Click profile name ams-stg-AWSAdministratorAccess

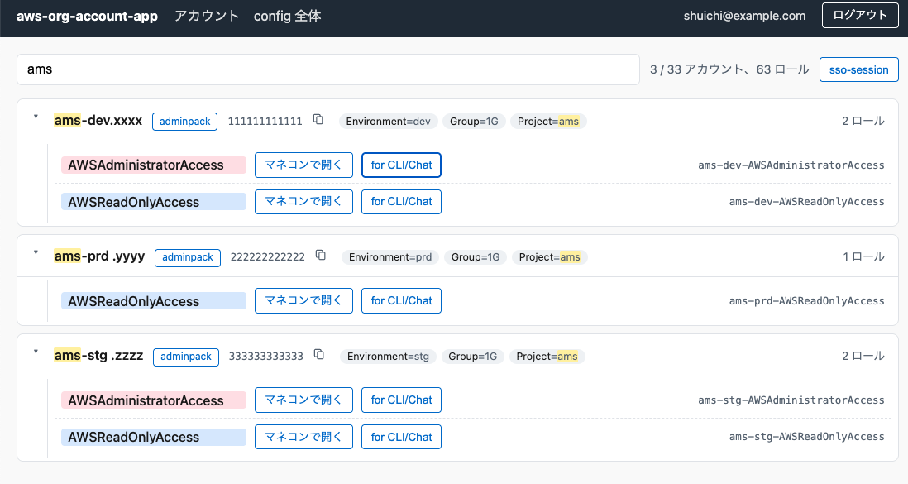tap(791, 400)
